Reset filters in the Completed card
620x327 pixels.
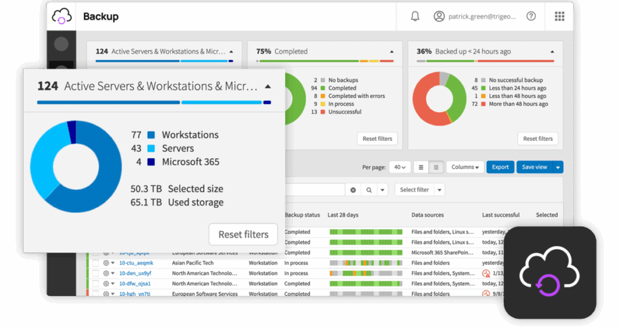click(377, 138)
